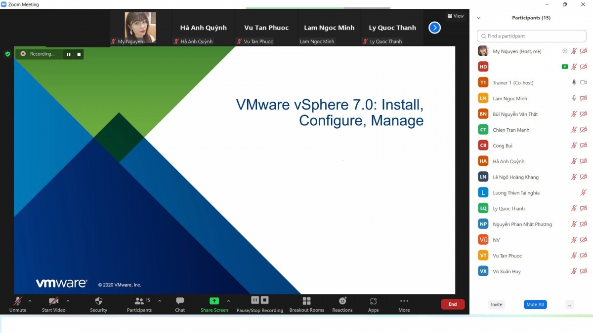This screenshot has width=593, height=333.
Task: Select the T1 avatar for Trainer 1
Action: click(x=483, y=82)
